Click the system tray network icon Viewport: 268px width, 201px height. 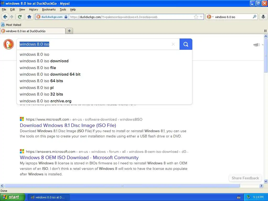click(x=249, y=197)
